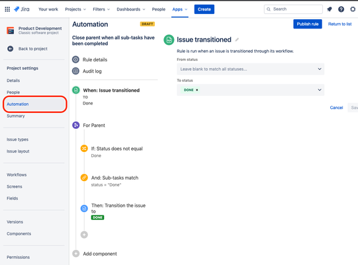The height and width of the screenshot is (265, 358).
Task: Click the Cancel link
Action: point(336,108)
